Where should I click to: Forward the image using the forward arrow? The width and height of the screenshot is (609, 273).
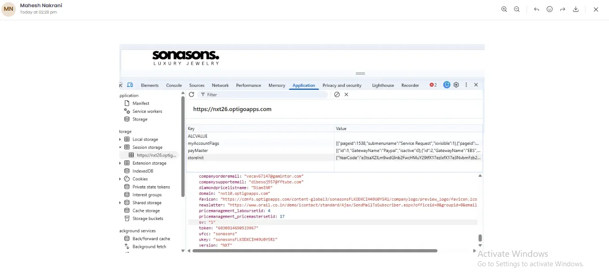[563, 9]
